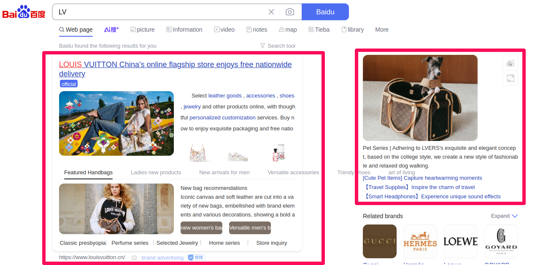
Task: Click inside the search input field
Action: [160, 12]
